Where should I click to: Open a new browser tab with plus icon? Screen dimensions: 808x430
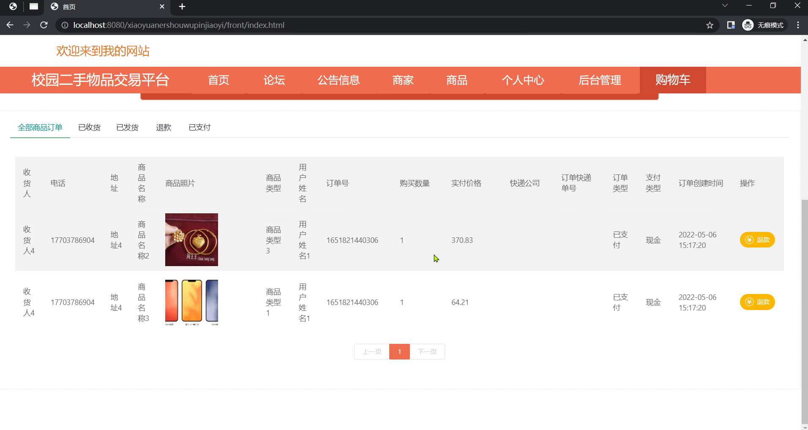182,6
